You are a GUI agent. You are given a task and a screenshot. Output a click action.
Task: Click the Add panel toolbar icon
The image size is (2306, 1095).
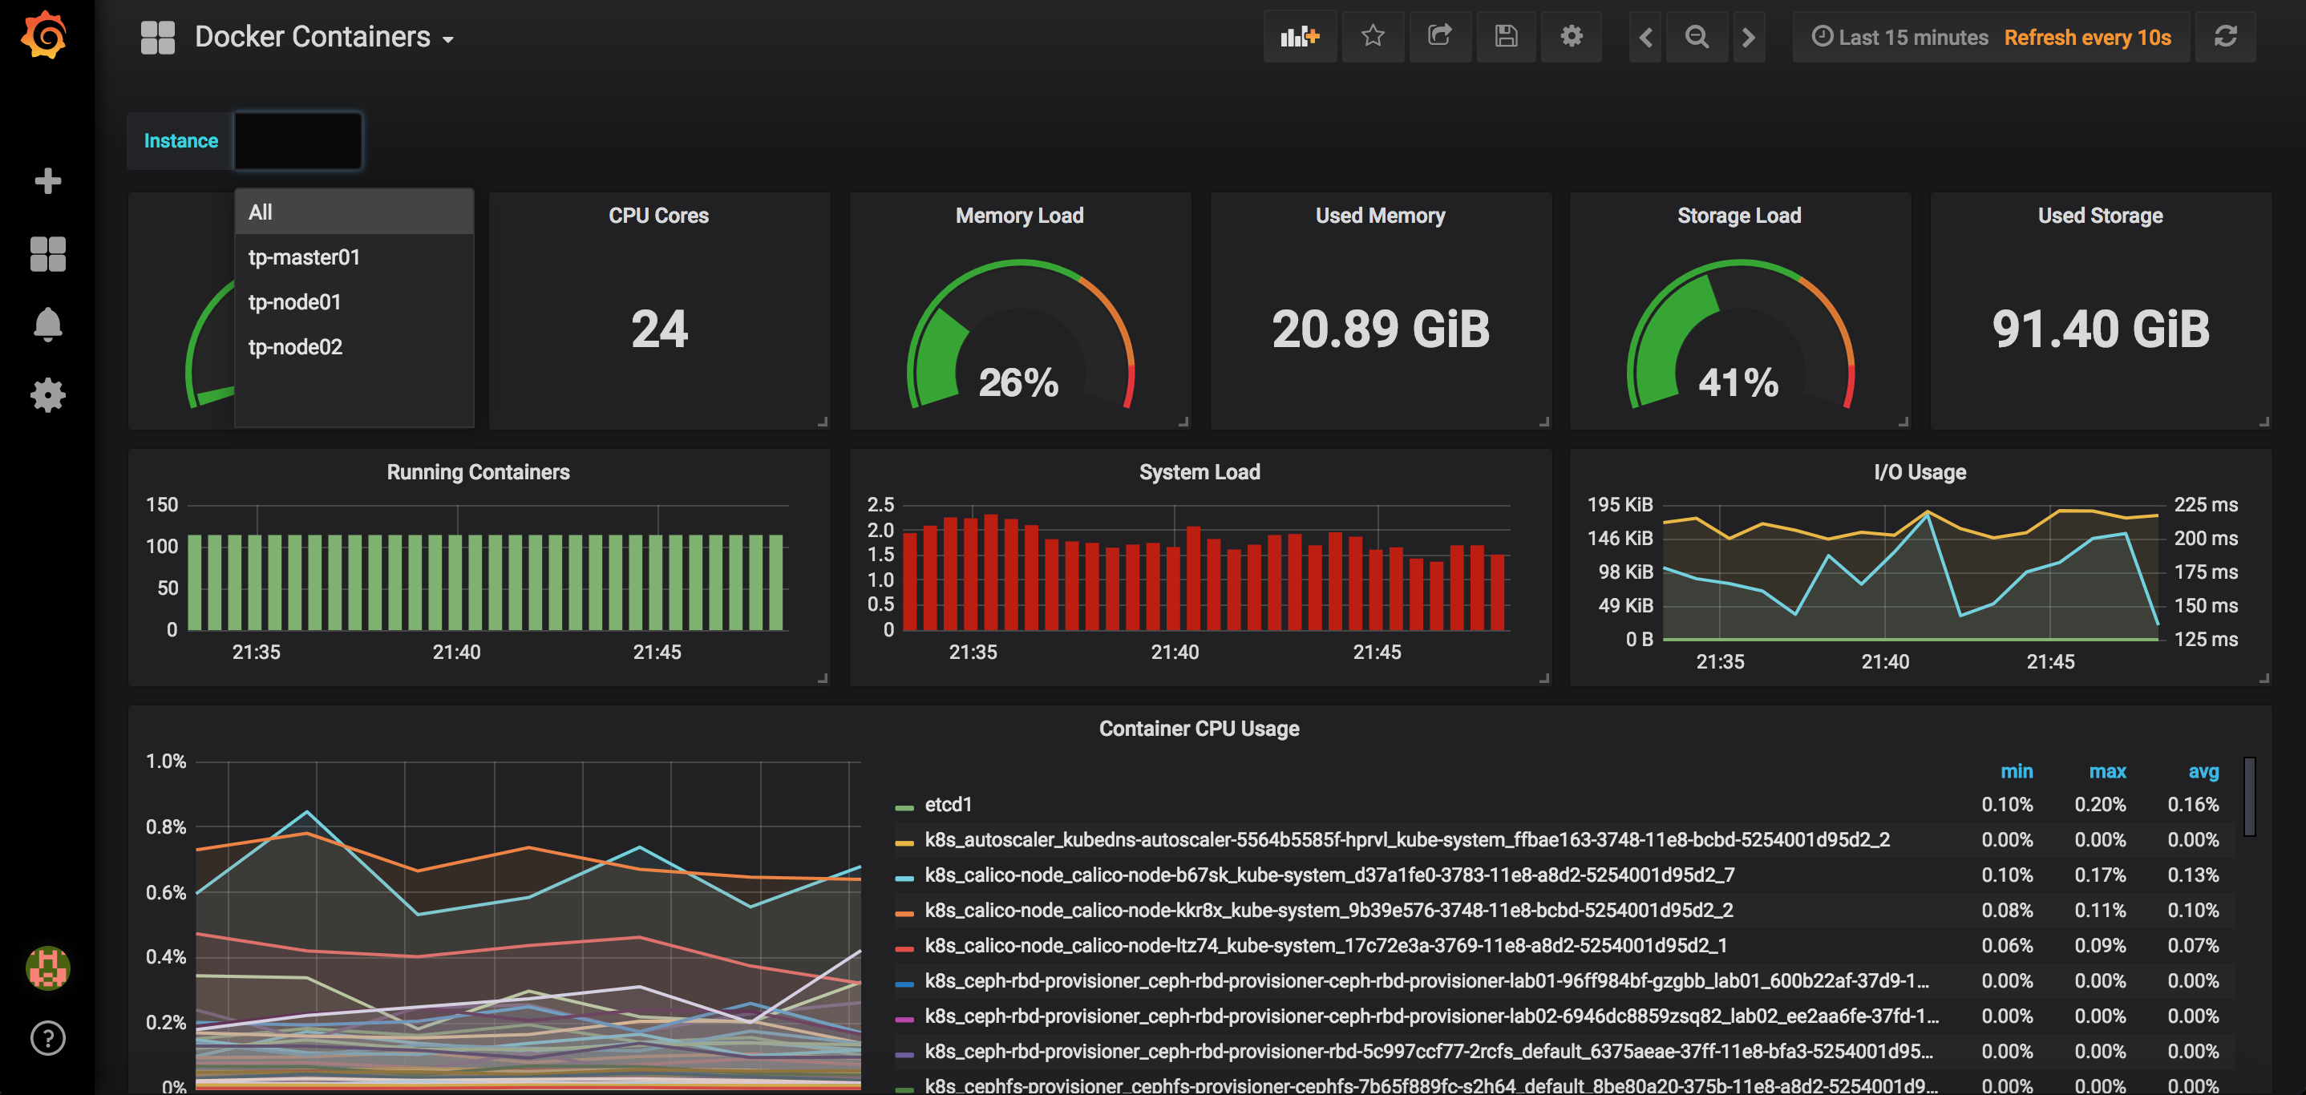1299,37
